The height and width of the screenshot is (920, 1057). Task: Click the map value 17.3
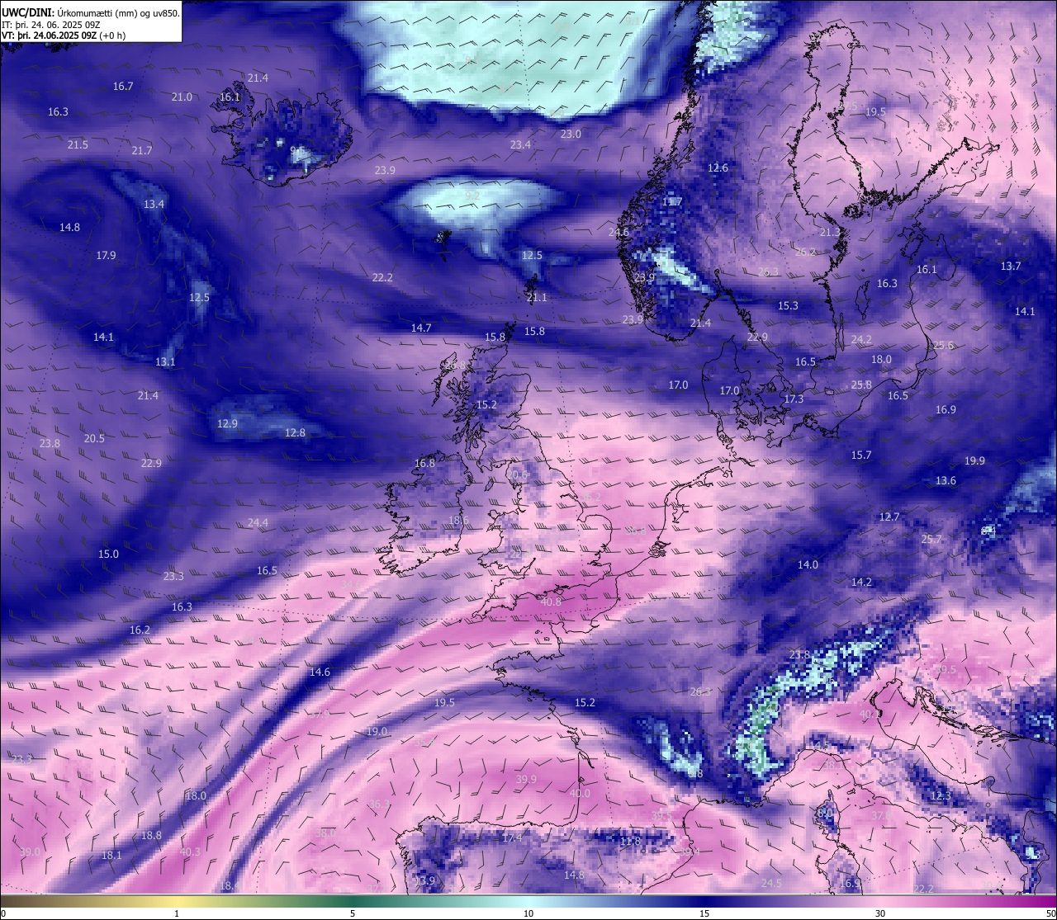click(794, 399)
